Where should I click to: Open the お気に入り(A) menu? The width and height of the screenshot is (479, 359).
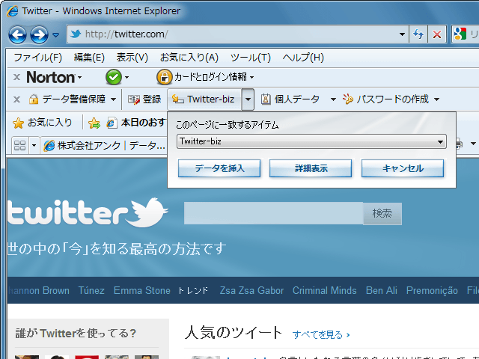(x=189, y=58)
